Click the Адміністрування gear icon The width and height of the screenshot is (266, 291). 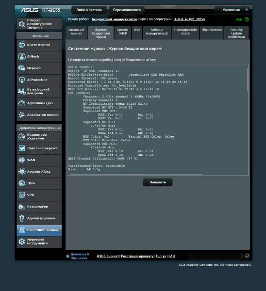22,218
